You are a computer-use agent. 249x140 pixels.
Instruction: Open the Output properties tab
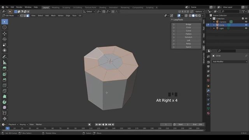pyautogui.click(x=209, y=66)
